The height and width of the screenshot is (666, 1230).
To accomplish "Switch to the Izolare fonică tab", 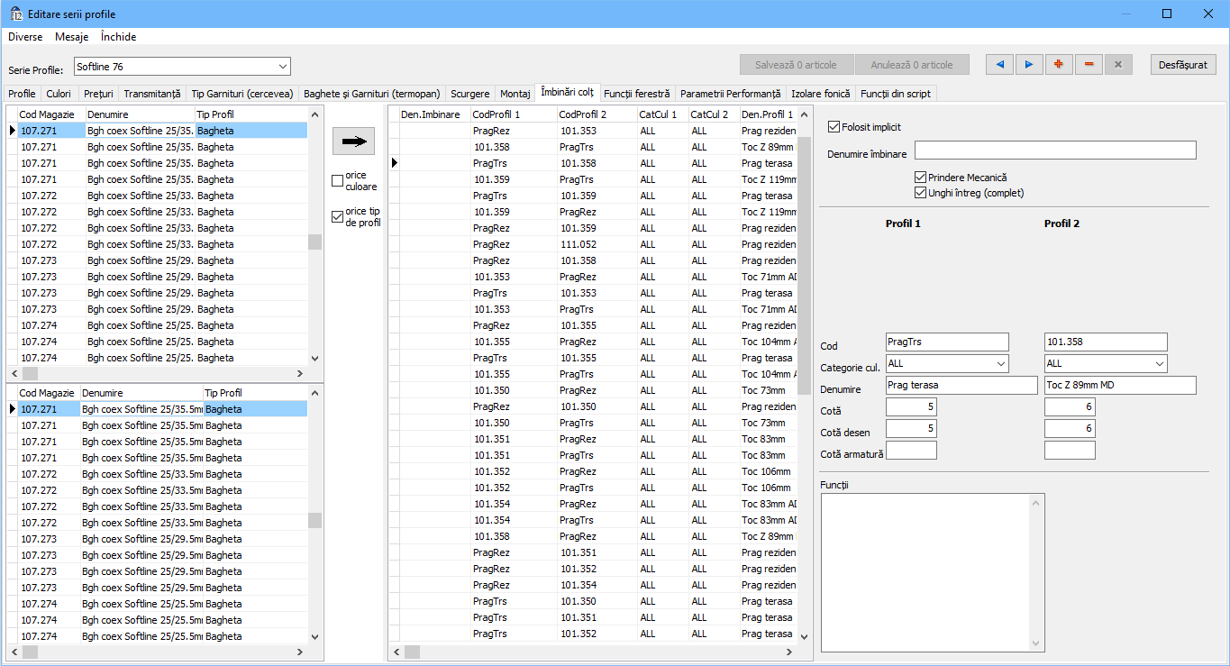I will [x=820, y=94].
